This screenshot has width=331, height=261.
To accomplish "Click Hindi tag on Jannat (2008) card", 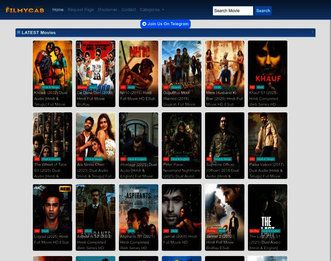I will point(174,231).
